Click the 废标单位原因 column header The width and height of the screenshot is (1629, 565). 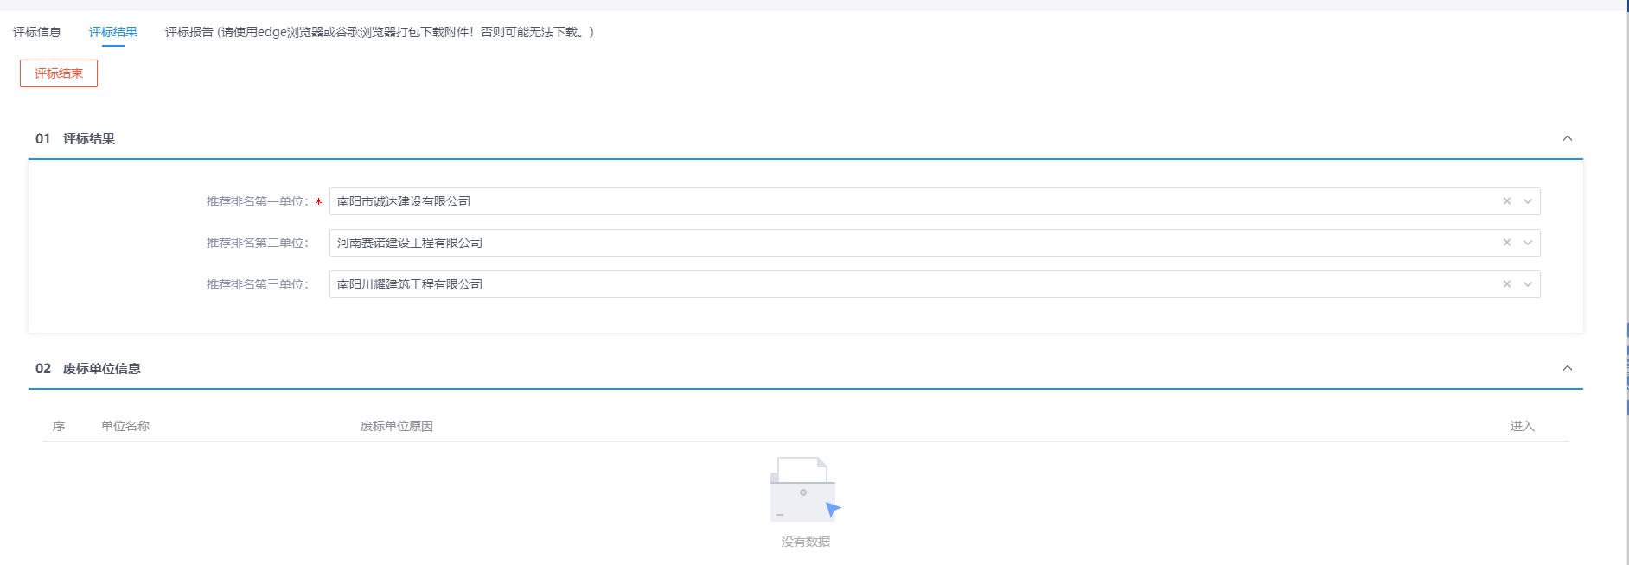point(397,426)
